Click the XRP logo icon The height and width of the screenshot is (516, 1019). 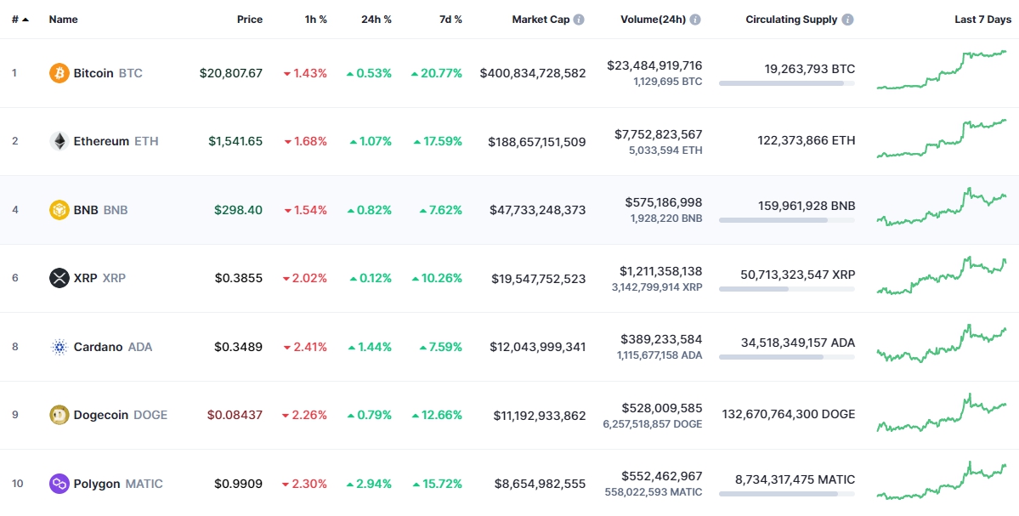(x=59, y=278)
